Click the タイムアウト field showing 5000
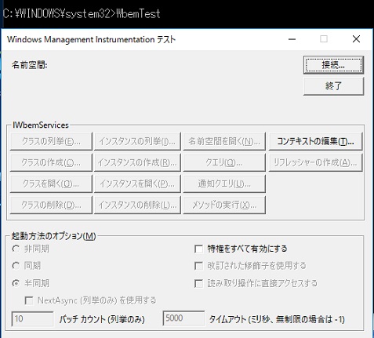374x338 pixels. pyautogui.click(x=183, y=318)
